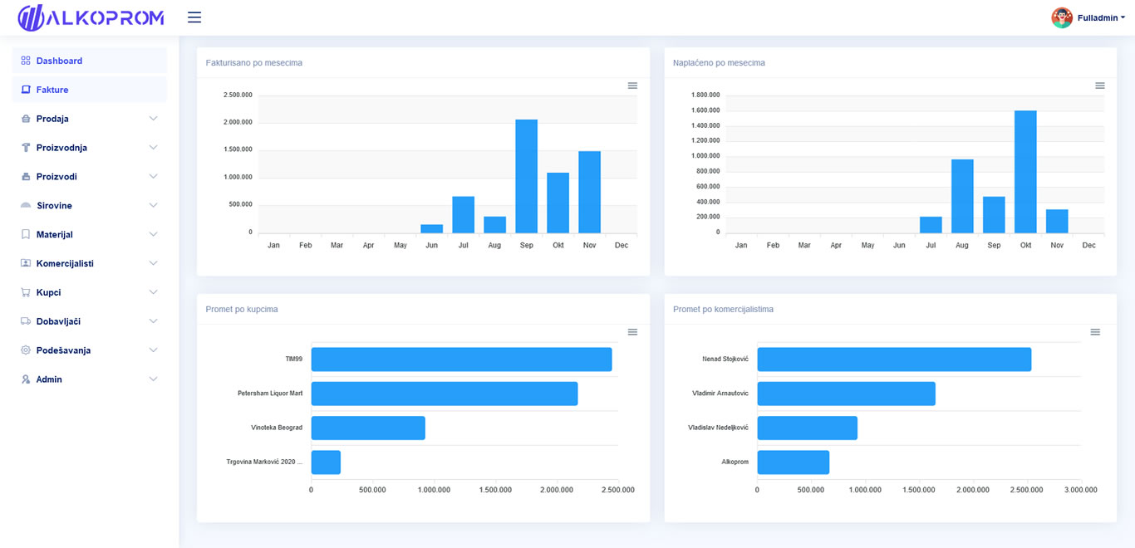Expand the Proizvodnja submenu arrow

click(x=153, y=148)
